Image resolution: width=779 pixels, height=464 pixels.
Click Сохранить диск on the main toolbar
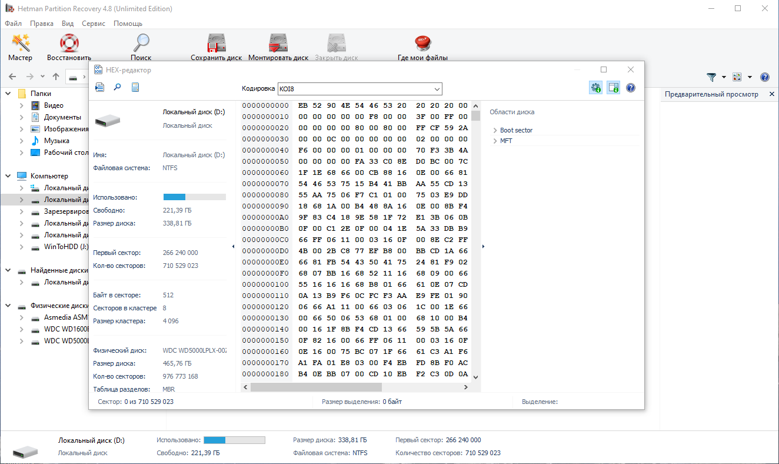pos(217,47)
